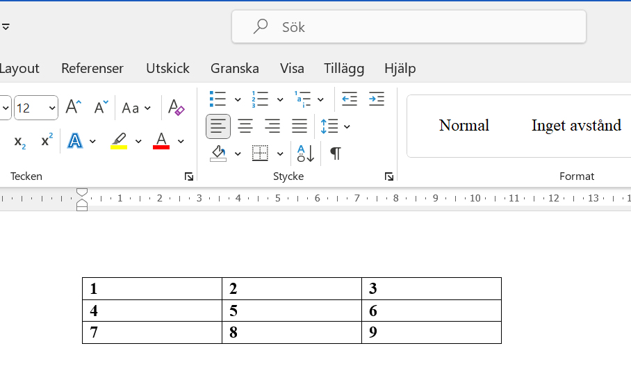Clear all formatting with the eraser A icon
Viewport: 631px width, 371px height.
pyautogui.click(x=176, y=108)
